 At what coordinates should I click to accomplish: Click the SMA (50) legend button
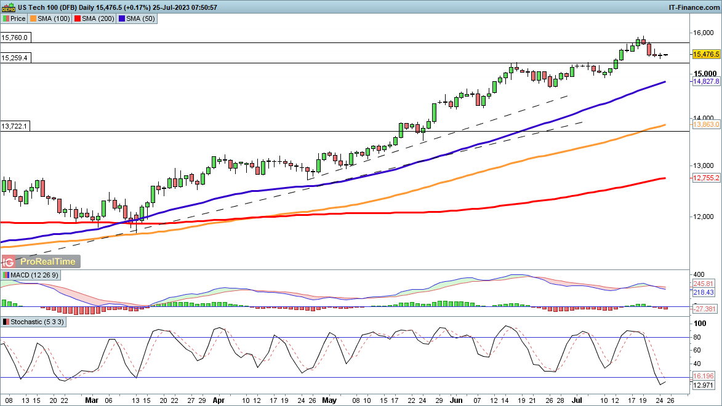click(x=137, y=18)
